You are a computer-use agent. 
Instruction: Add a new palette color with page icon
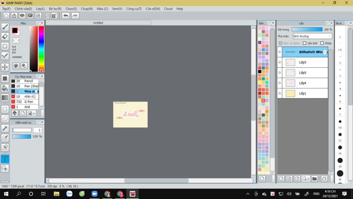[x=262, y=179]
